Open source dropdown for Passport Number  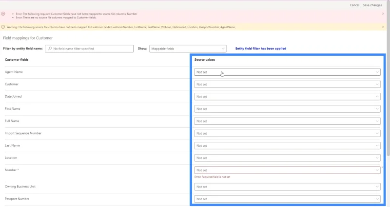pyautogui.click(x=287, y=199)
